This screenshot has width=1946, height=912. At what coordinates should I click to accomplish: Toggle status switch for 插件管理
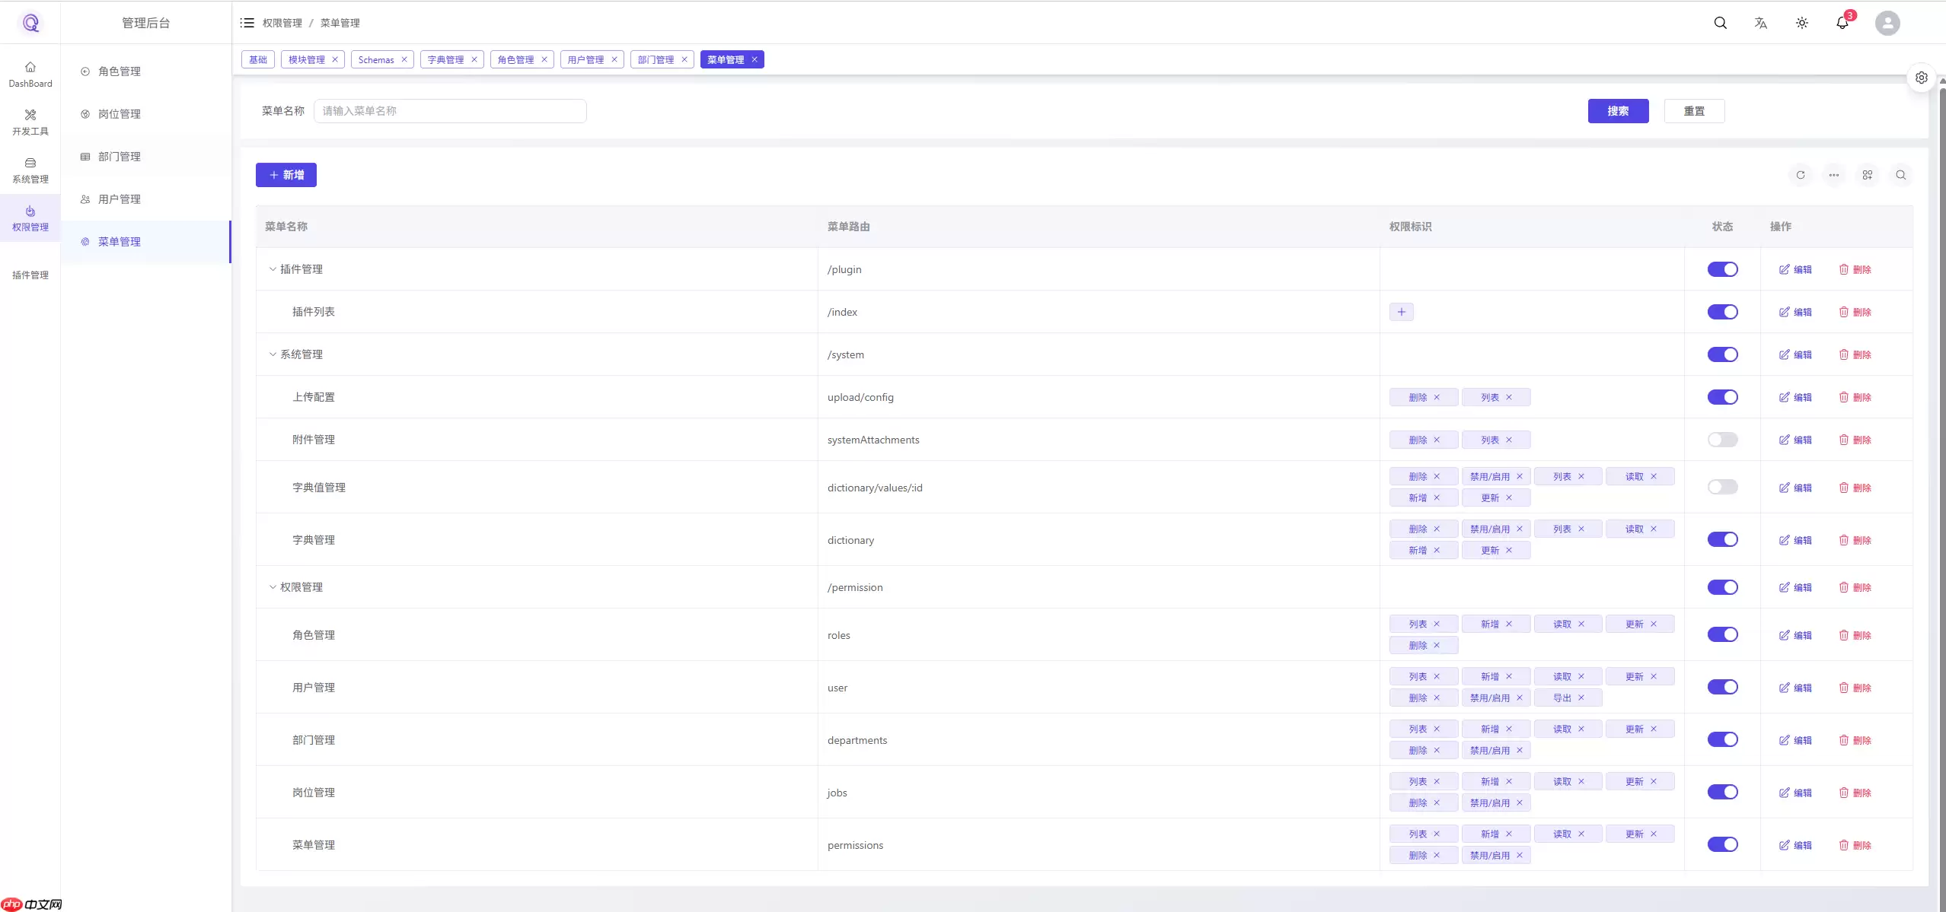[1722, 269]
